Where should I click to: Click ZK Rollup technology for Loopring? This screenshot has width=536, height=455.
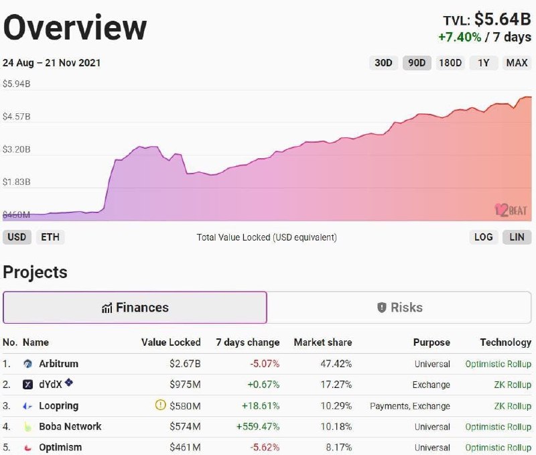pos(513,406)
